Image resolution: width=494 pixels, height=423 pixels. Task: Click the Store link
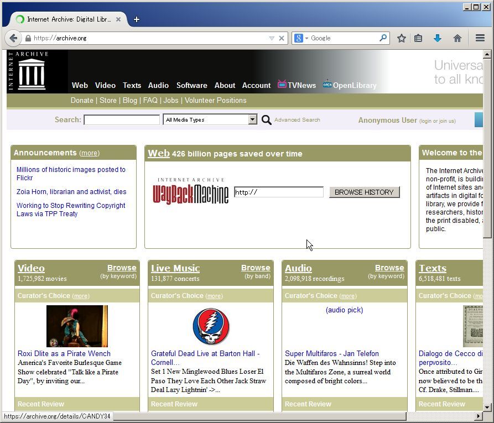pos(108,101)
